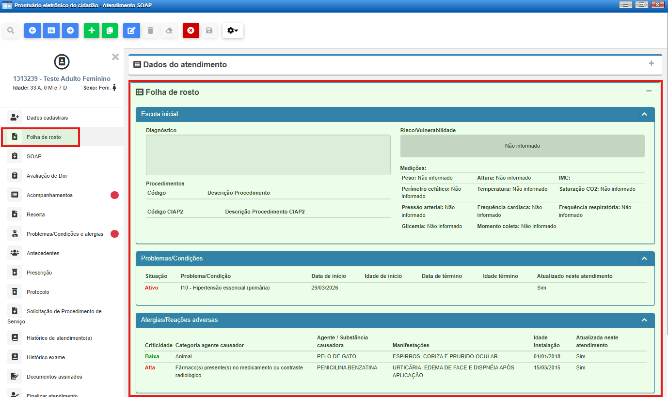
Task: Click the blue right arrow next button
Action: (70, 31)
